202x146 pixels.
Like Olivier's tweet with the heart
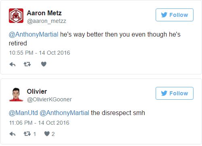tap(47, 134)
